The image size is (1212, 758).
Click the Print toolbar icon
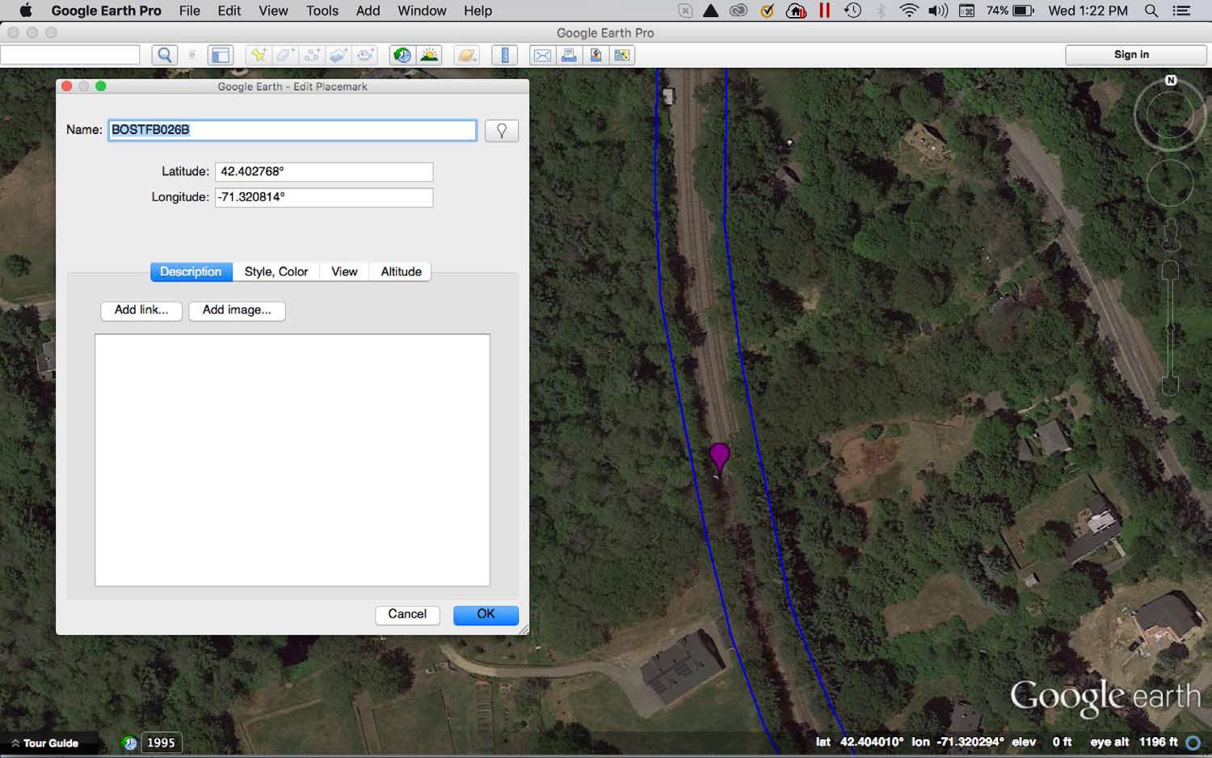click(x=569, y=55)
